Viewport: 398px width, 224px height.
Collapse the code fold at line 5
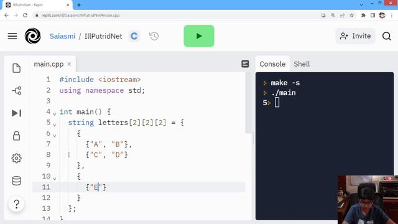(54, 124)
